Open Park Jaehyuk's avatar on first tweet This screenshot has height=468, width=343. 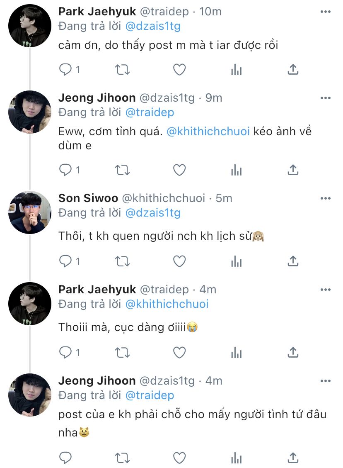coord(29,26)
